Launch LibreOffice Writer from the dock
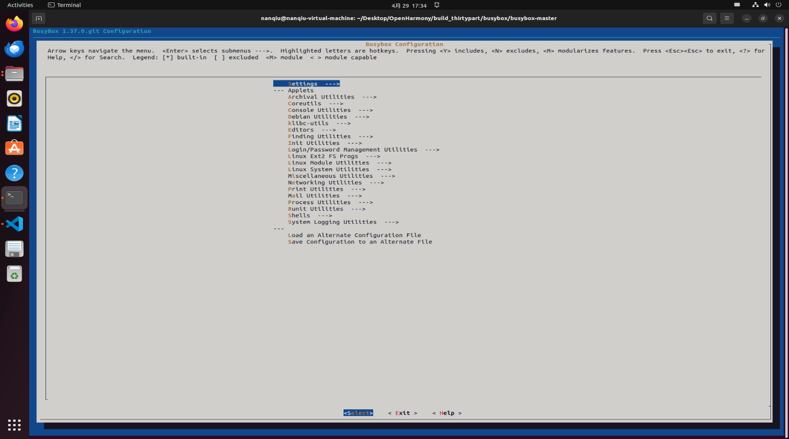This screenshot has height=439, width=789. pos(14,123)
